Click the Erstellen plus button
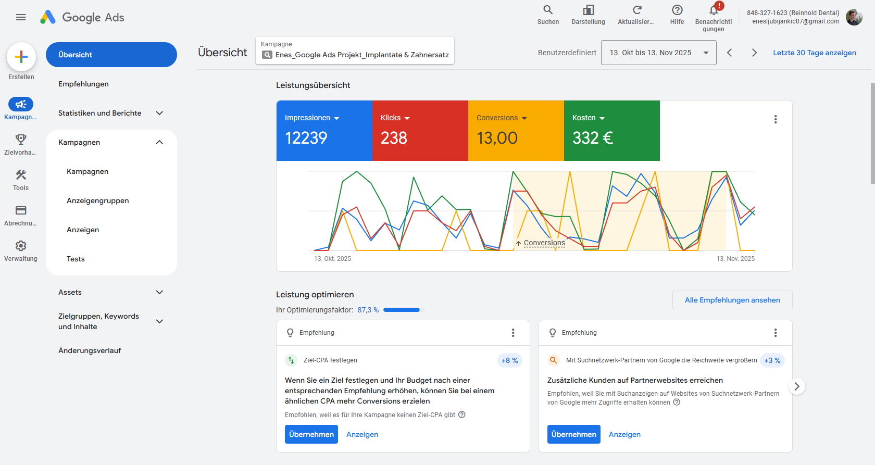The width and height of the screenshot is (875, 465). [21, 57]
